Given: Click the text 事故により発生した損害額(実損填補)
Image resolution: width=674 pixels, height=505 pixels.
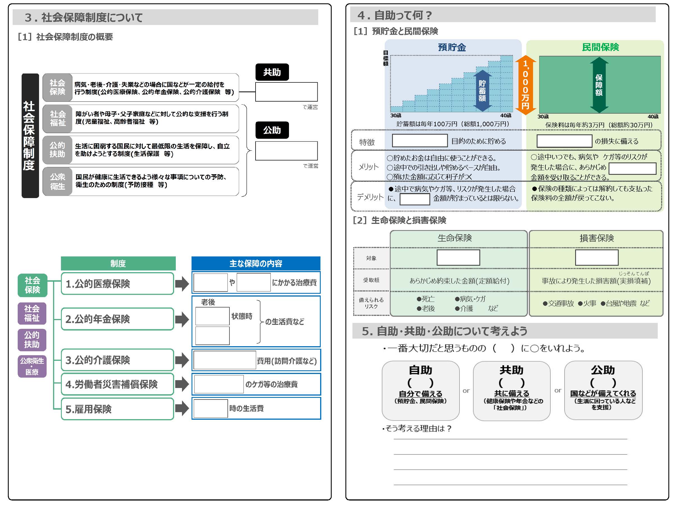Looking at the screenshot, I should pyautogui.click(x=596, y=281).
